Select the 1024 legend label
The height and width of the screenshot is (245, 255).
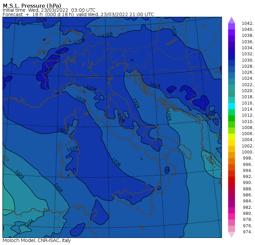248,78
